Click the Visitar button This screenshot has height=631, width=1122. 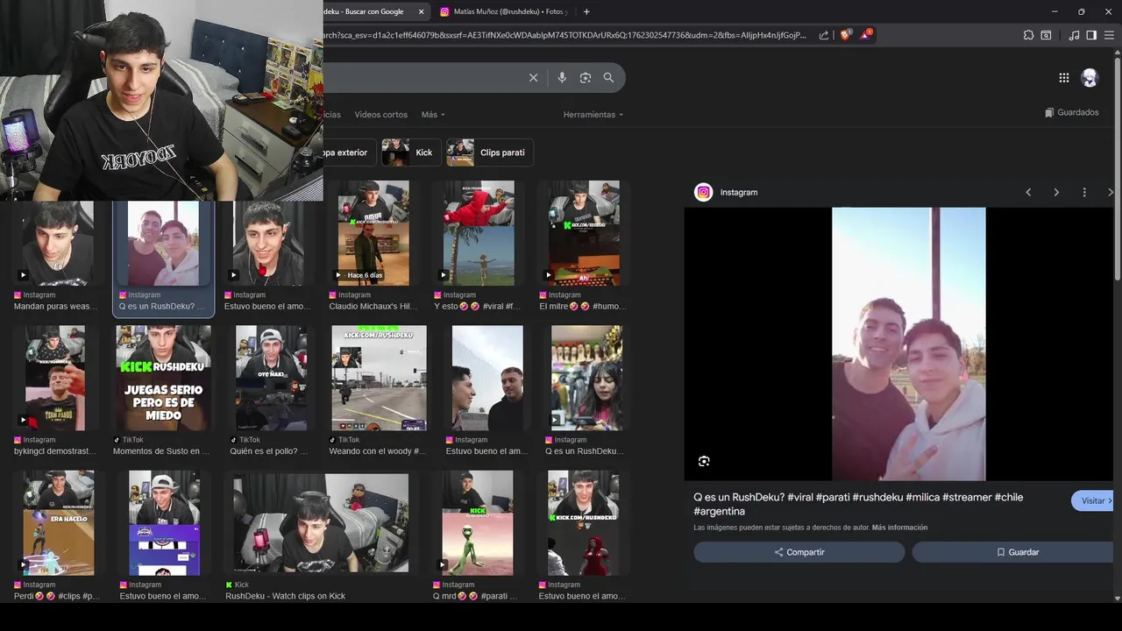click(1092, 501)
